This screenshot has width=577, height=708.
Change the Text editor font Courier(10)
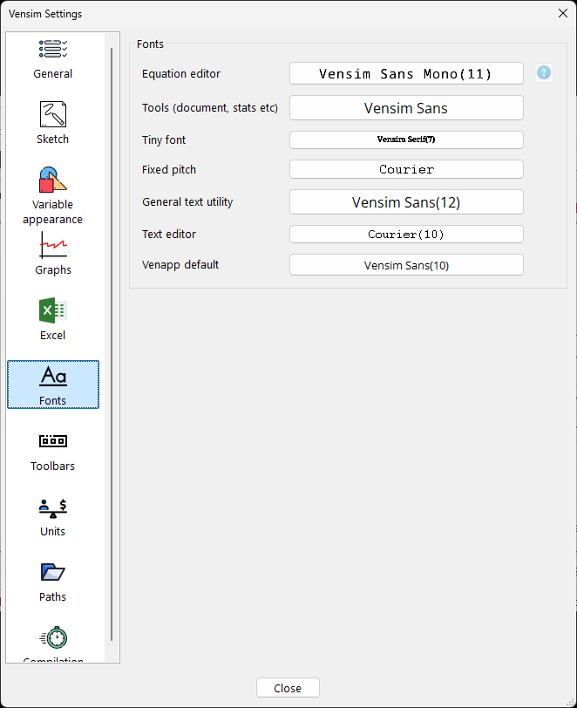pyautogui.click(x=406, y=234)
